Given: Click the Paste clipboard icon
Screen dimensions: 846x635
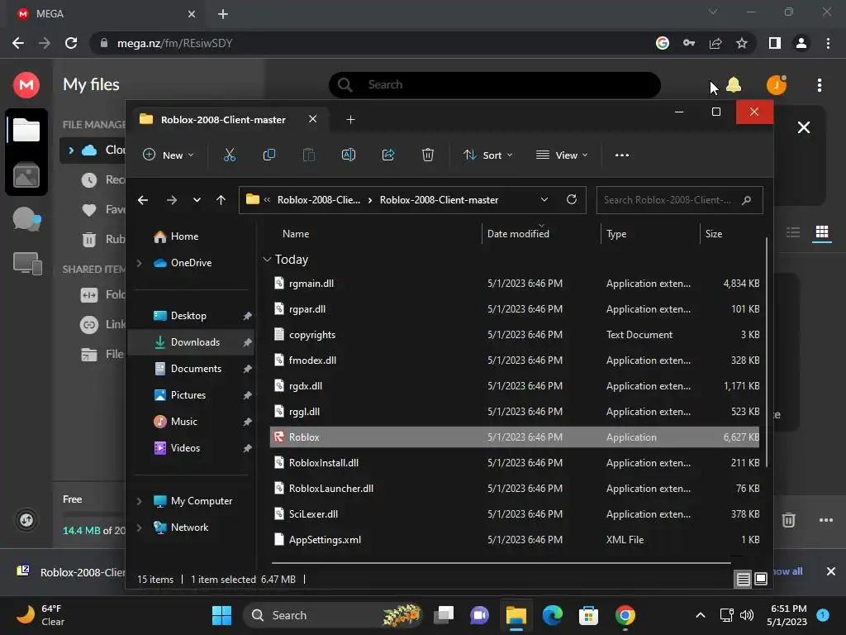Looking at the screenshot, I should tap(309, 155).
